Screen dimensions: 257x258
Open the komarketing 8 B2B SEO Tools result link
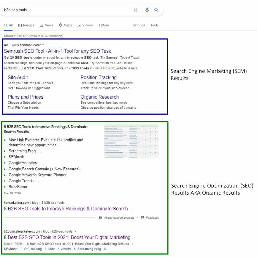[68, 209]
